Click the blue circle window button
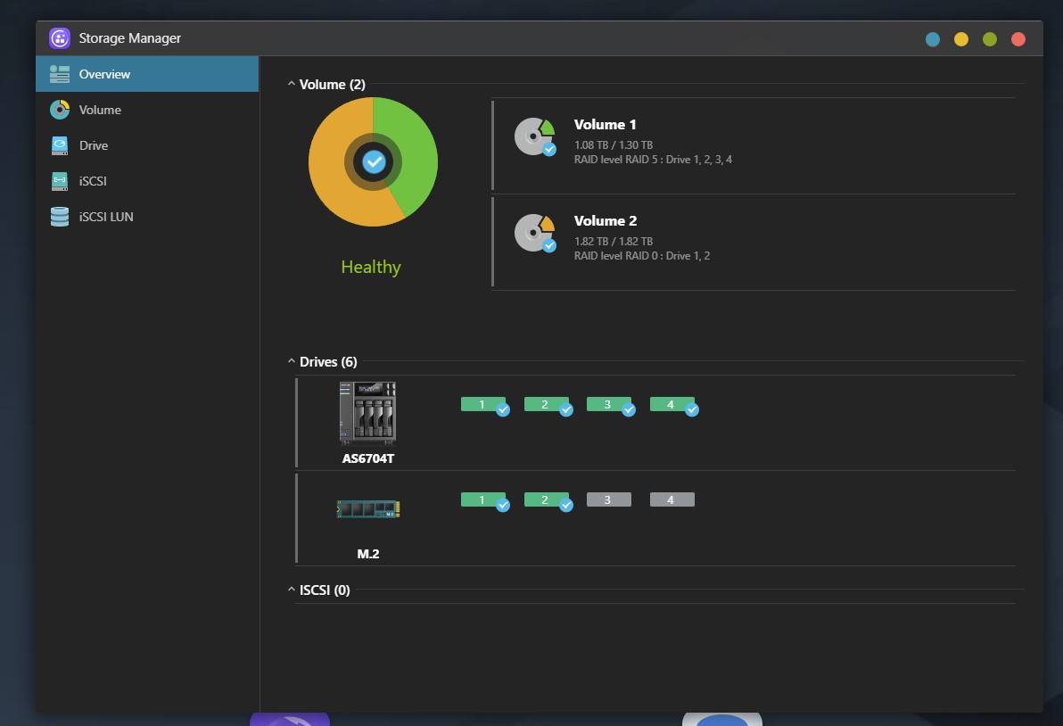The width and height of the screenshot is (1063, 726). tap(933, 39)
